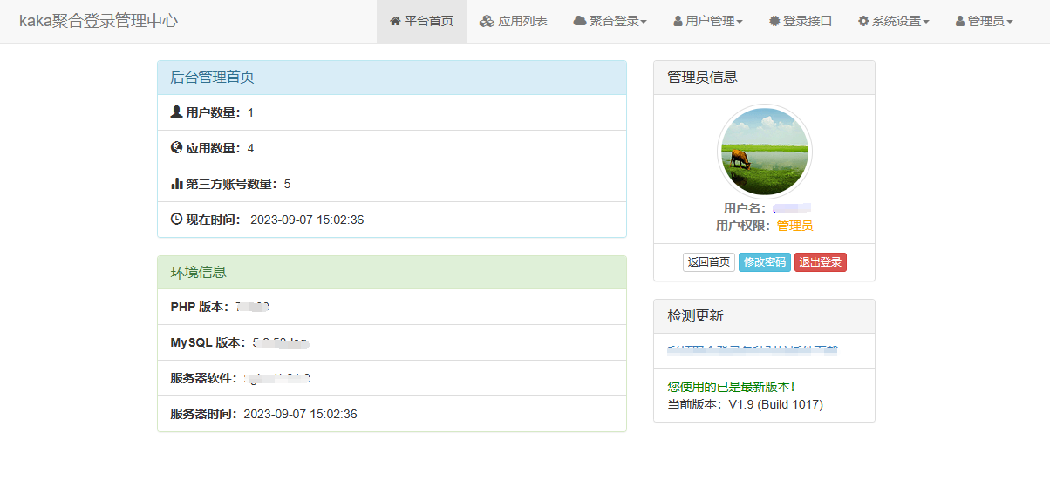Click the 检测更新 panel heading
The image size is (1050, 480).
pyautogui.click(x=764, y=316)
